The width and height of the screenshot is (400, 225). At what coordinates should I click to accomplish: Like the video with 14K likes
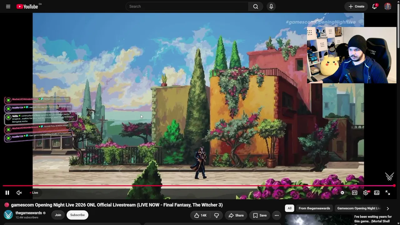coord(200,215)
